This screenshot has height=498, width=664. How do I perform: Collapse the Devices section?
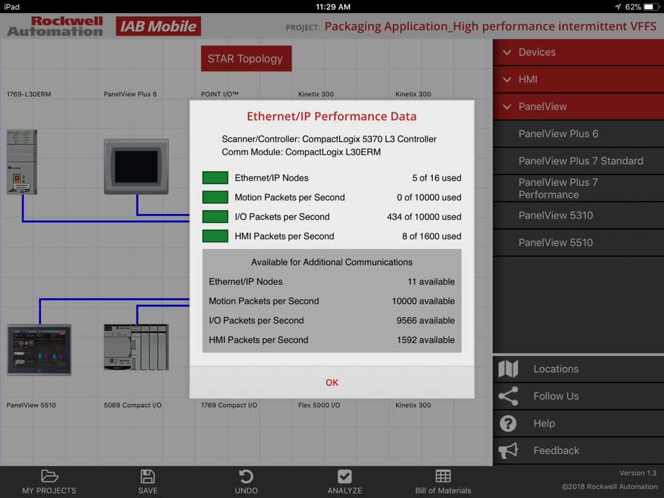[577, 52]
